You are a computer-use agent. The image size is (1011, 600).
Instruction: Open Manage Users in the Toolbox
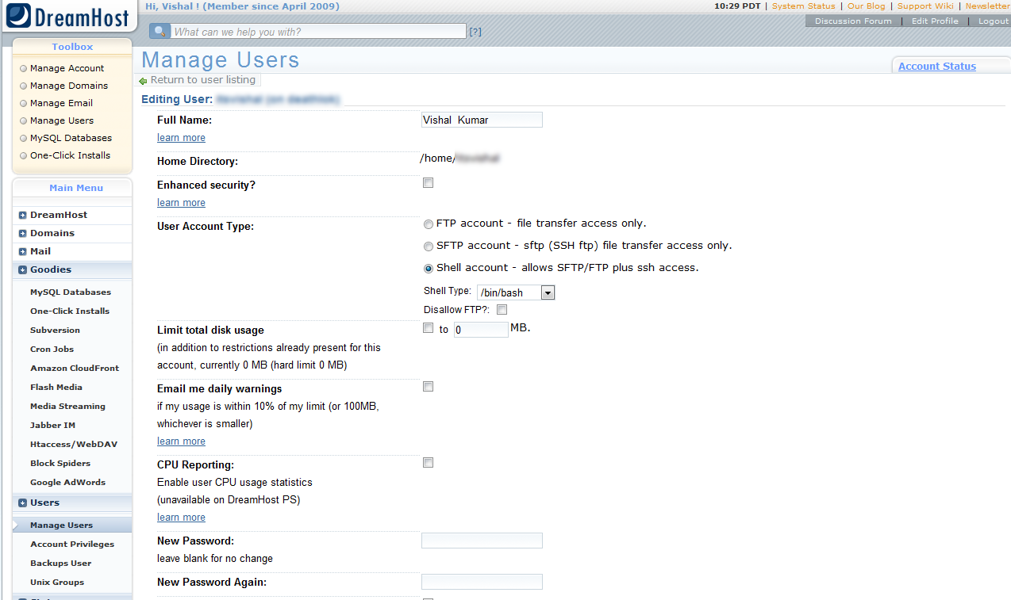tap(62, 120)
